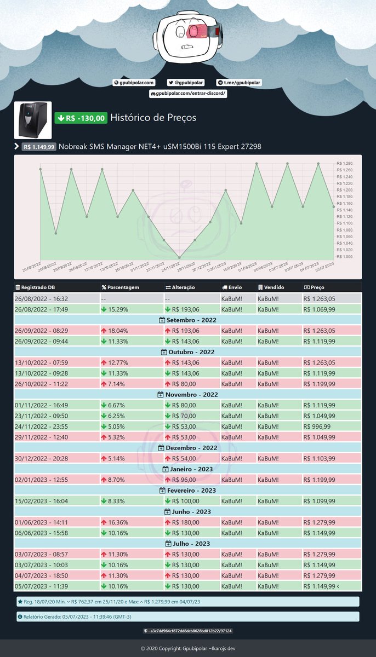Click the Histórico de Preços heading
376x657 pixels.
[153, 118]
